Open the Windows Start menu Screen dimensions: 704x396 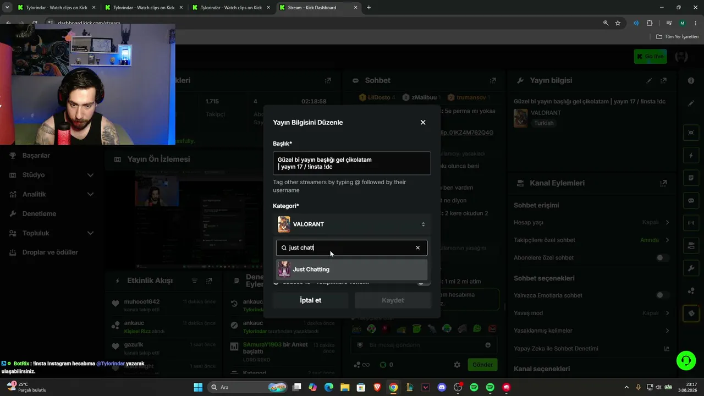(199, 387)
